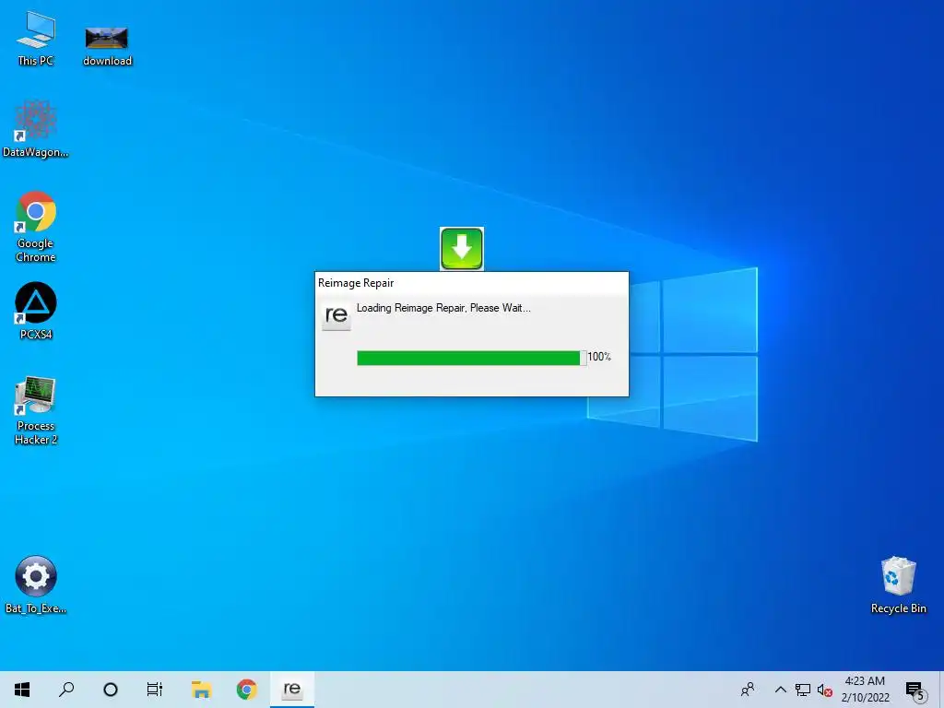Screen dimensions: 944x708
Task: Select the Bat_To_Exe desktop icon
Action: point(36,584)
